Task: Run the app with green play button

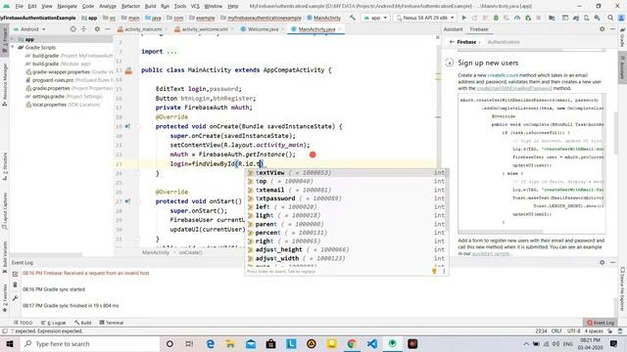Action: pyautogui.click(x=463, y=18)
